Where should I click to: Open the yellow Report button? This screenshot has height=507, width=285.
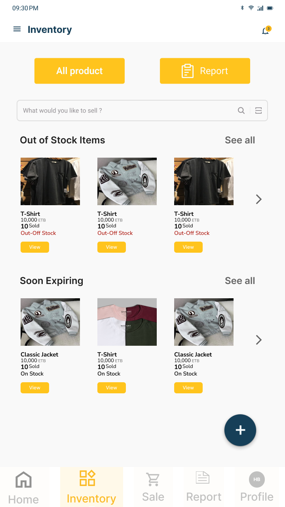(205, 71)
